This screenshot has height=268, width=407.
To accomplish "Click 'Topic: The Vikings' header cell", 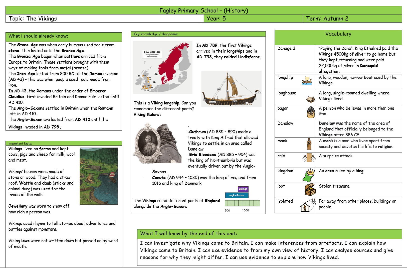I will click(105, 19).
